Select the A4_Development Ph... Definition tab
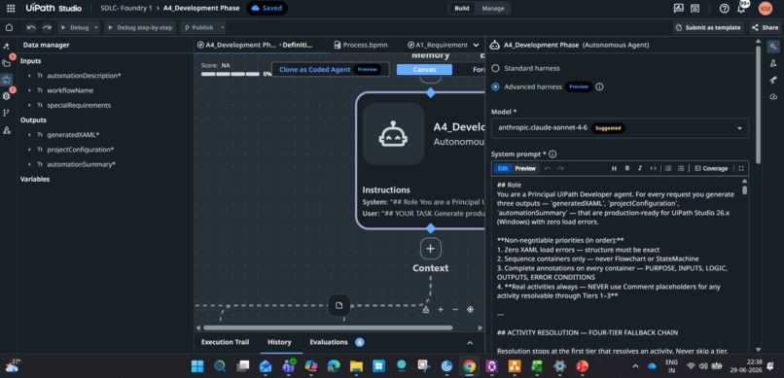Screen dimensions: 784x378 [x=255, y=45]
